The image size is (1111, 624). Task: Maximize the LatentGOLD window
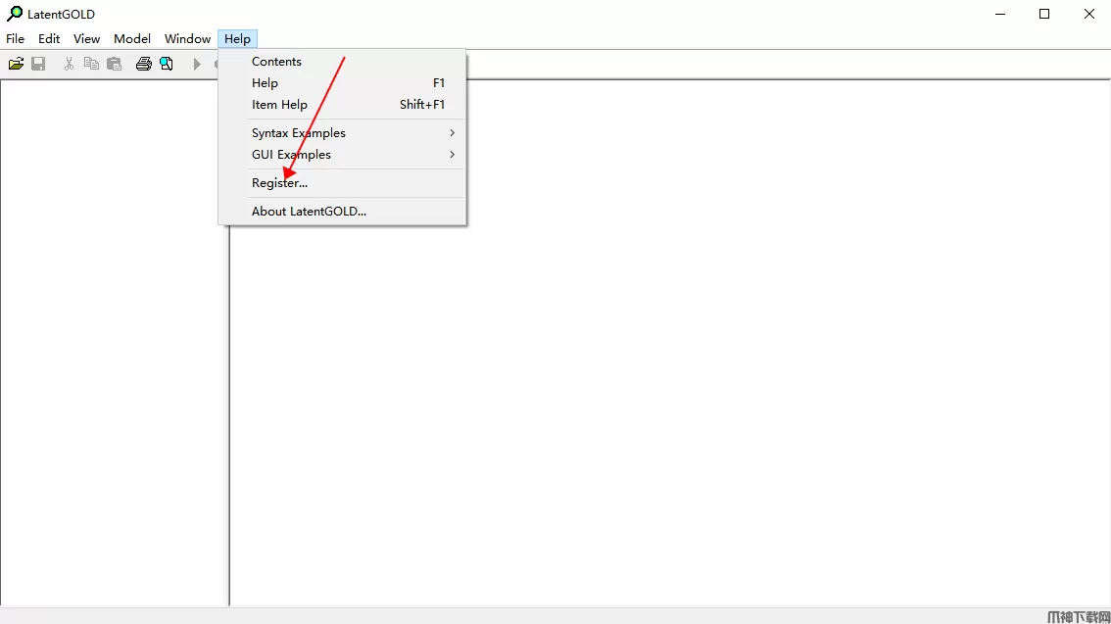[1044, 14]
